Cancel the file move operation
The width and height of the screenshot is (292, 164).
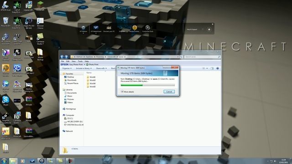click(x=169, y=92)
